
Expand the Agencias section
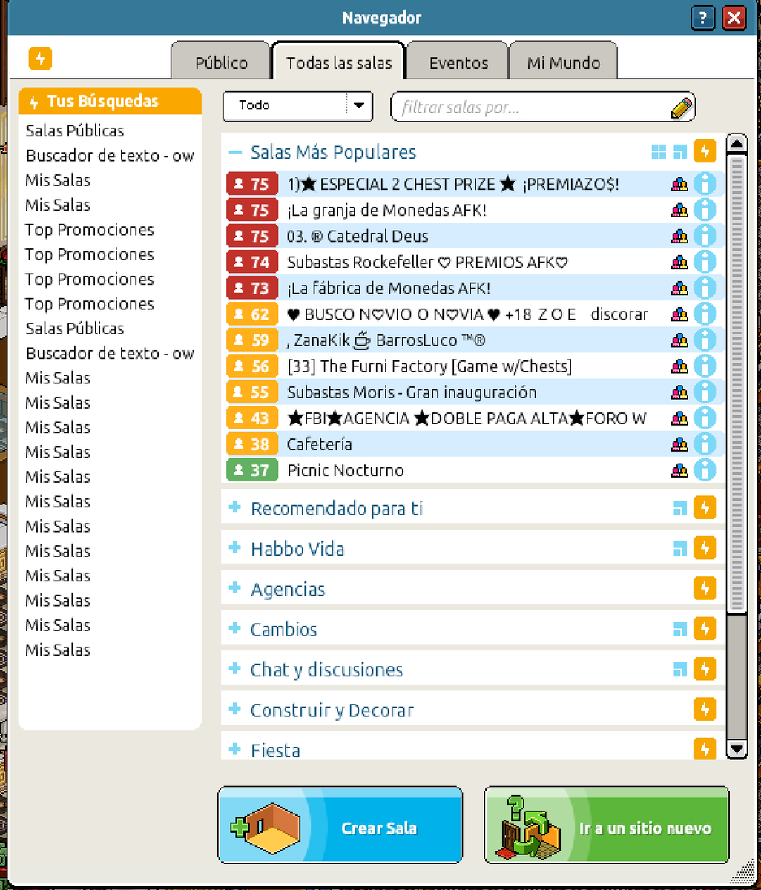click(x=235, y=588)
